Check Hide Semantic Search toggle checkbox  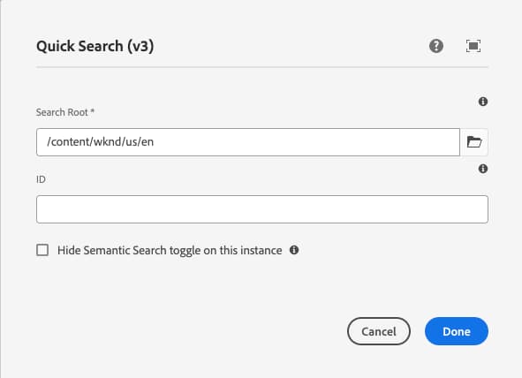click(x=42, y=250)
